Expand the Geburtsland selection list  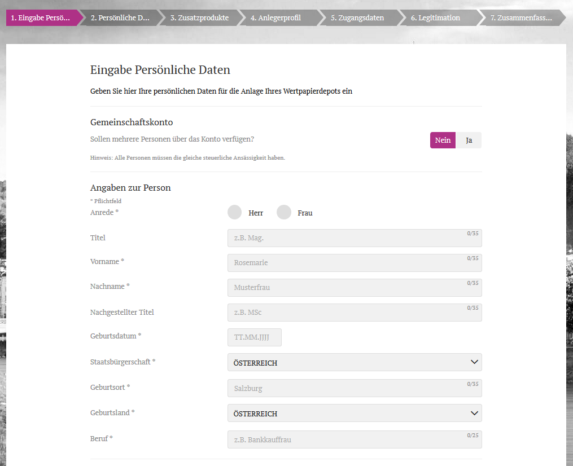coord(354,413)
